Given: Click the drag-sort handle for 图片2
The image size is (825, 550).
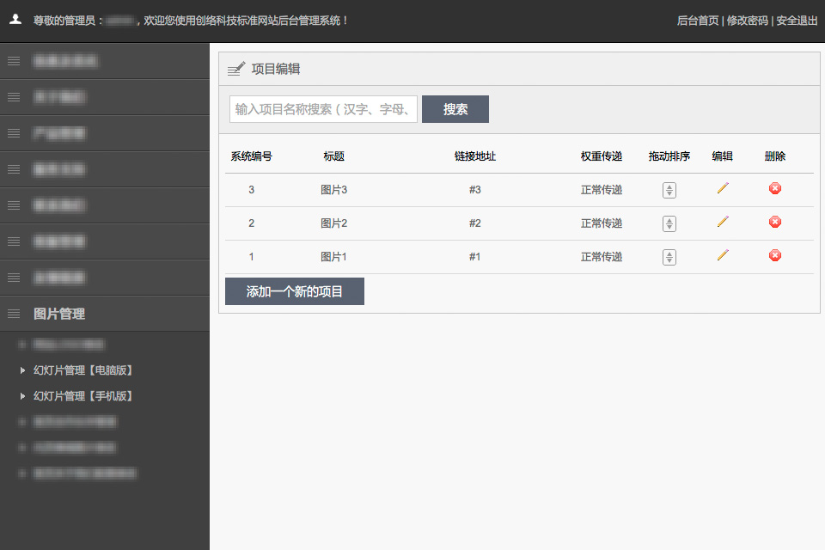Looking at the screenshot, I should point(669,223).
